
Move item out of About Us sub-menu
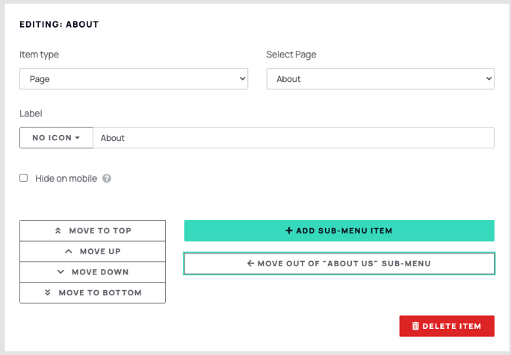click(339, 263)
